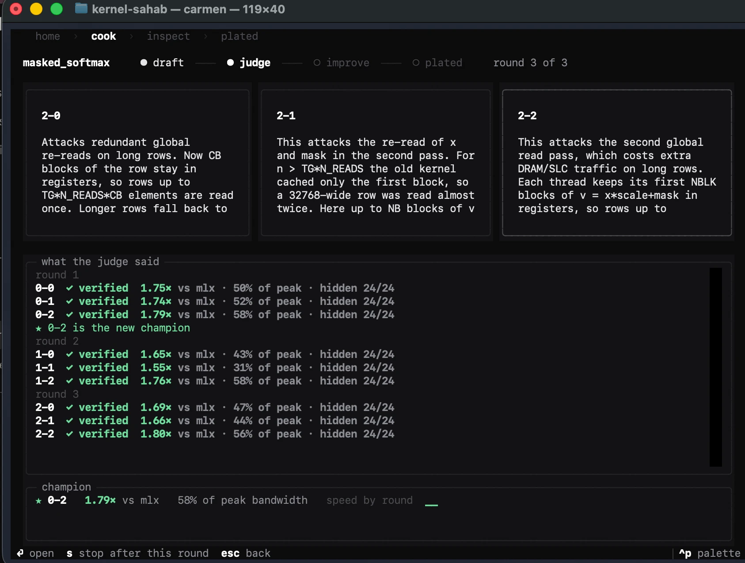Click the green checkmark for row 0-0
This screenshot has width=745, height=563.
(69, 288)
